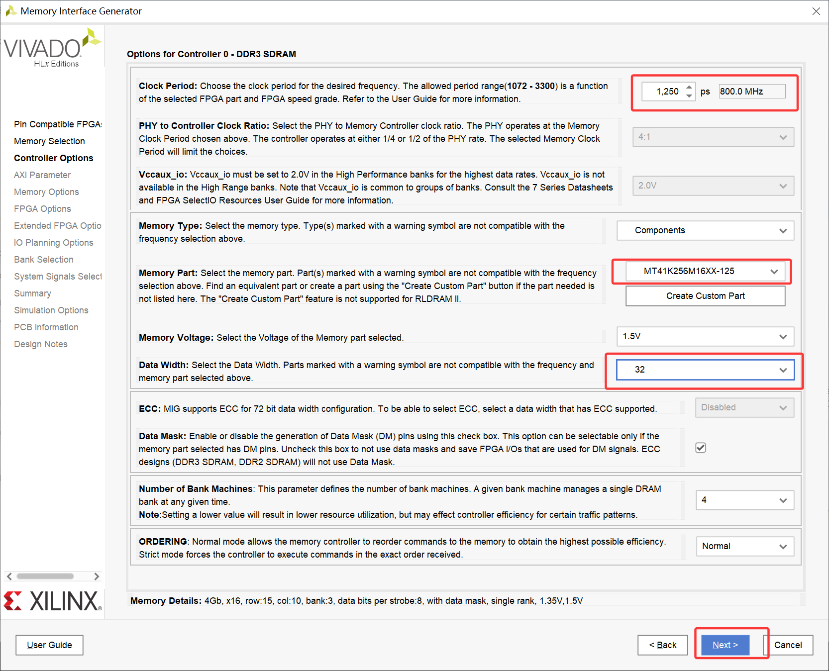Click the 800.0 MHz frequency field

pos(752,92)
